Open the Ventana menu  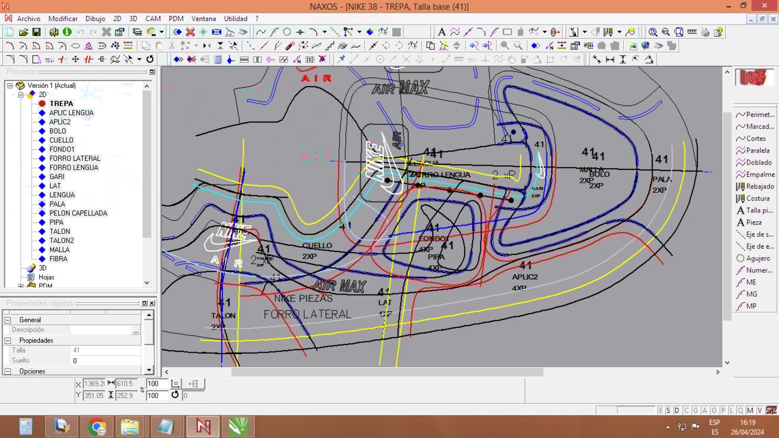(x=204, y=19)
